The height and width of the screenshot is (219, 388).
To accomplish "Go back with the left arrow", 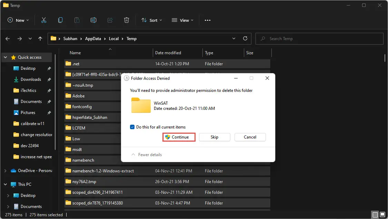I will pos(8,39).
